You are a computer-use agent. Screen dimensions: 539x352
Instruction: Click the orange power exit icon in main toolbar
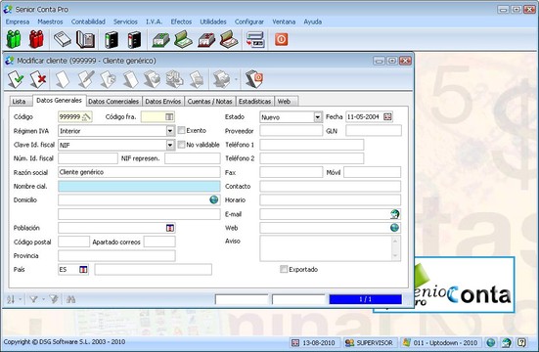point(281,39)
